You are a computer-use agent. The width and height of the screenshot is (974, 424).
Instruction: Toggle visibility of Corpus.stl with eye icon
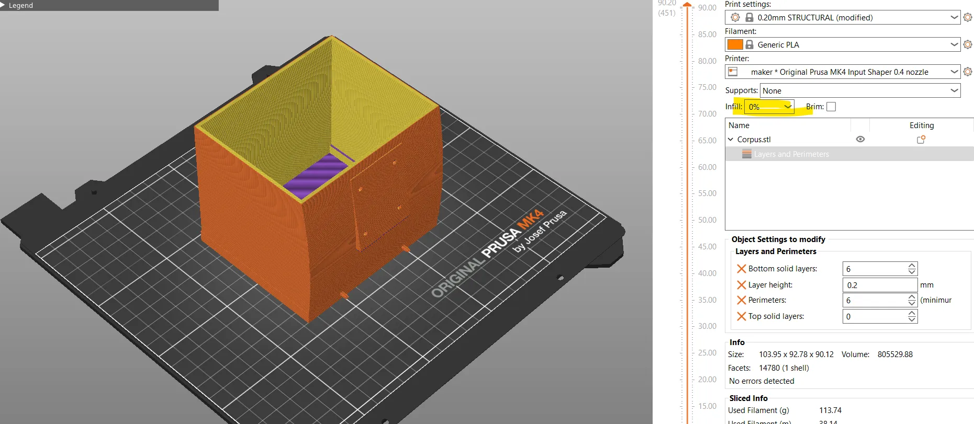coord(860,140)
